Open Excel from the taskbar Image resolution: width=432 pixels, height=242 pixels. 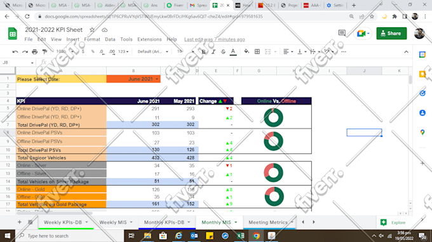pyautogui.click(x=241, y=236)
